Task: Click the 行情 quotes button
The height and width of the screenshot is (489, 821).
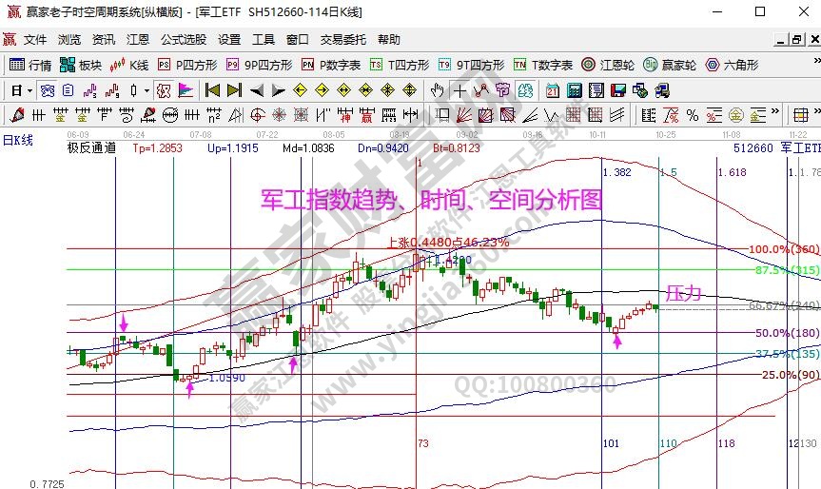Action: pyautogui.click(x=30, y=66)
